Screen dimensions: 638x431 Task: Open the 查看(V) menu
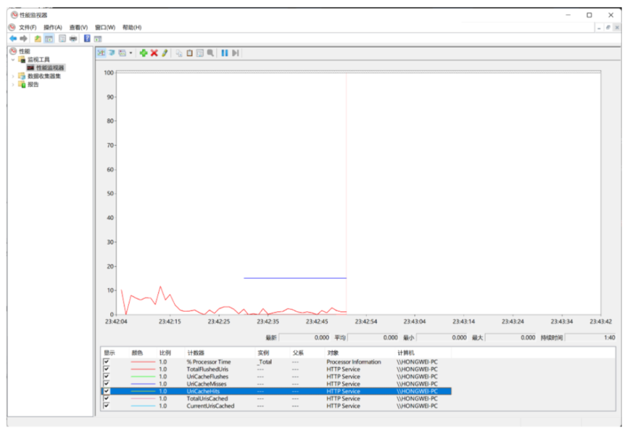click(78, 27)
